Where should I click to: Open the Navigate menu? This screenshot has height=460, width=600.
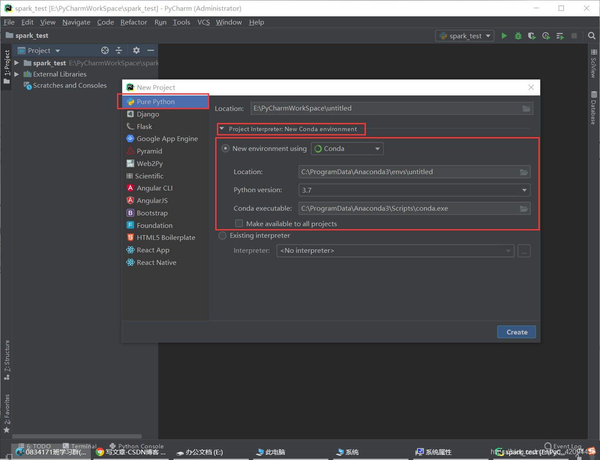pyautogui.click(x=76, y=22)
